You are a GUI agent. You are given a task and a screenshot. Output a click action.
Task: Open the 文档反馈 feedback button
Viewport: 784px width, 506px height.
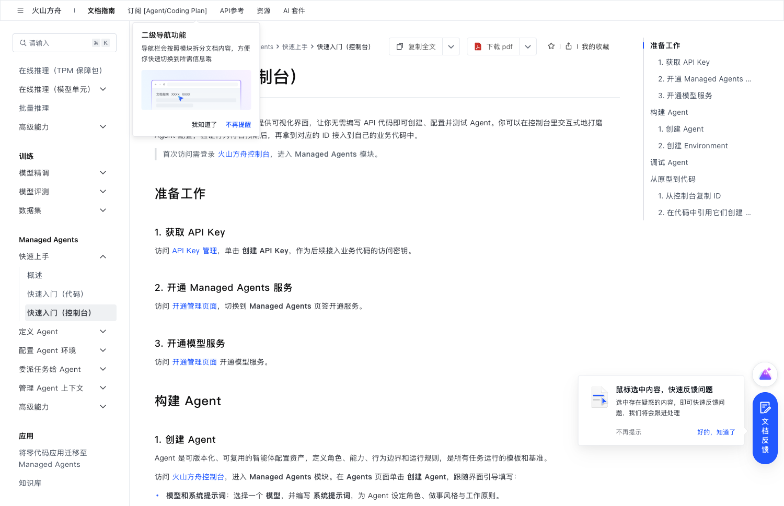[765, 428]
